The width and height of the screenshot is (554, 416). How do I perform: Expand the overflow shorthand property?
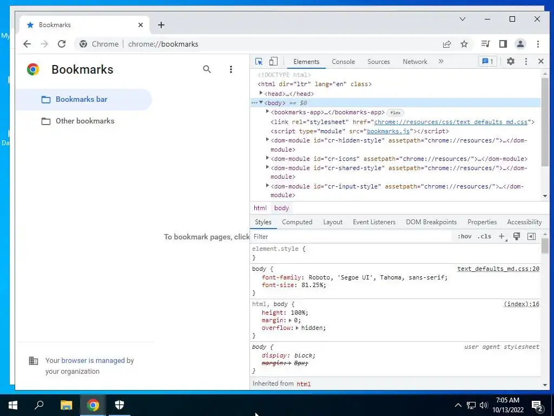point(297,328)
